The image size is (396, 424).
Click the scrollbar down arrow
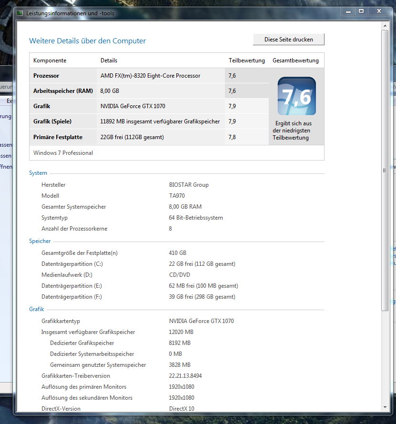385,407
